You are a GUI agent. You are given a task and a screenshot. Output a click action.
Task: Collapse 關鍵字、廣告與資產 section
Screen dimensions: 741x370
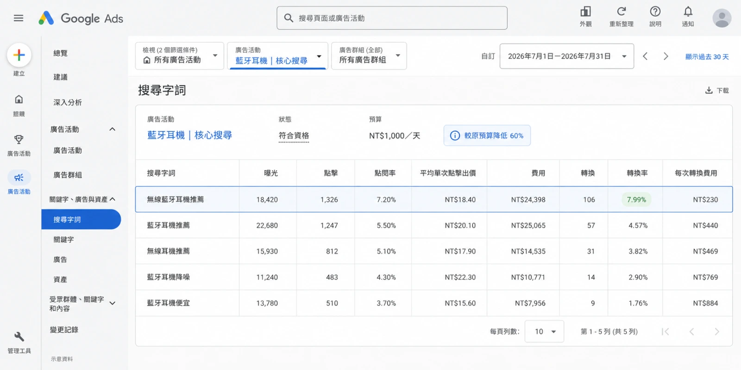tap(113, 199)
